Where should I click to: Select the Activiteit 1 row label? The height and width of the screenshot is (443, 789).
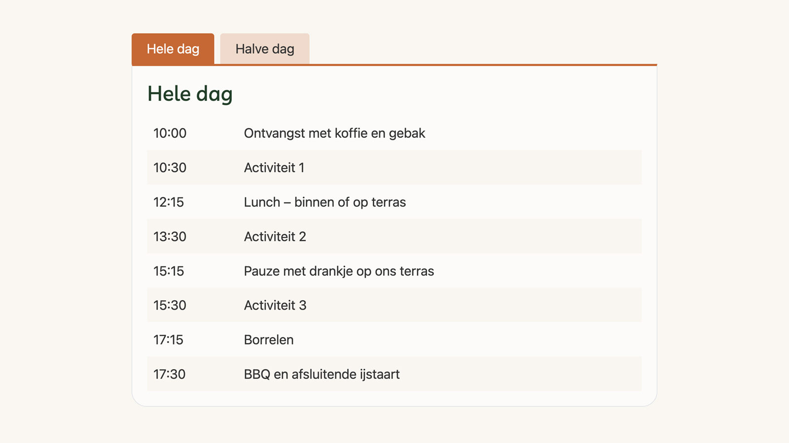click(274, 167)
